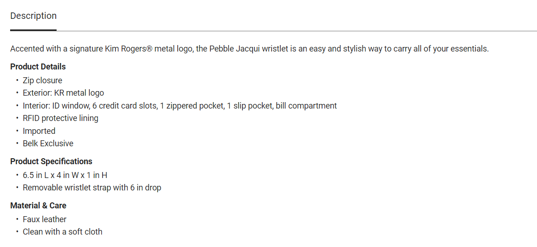537x247 pixels.
Task: Click the Imported bullet item
Action: [39, 131]
